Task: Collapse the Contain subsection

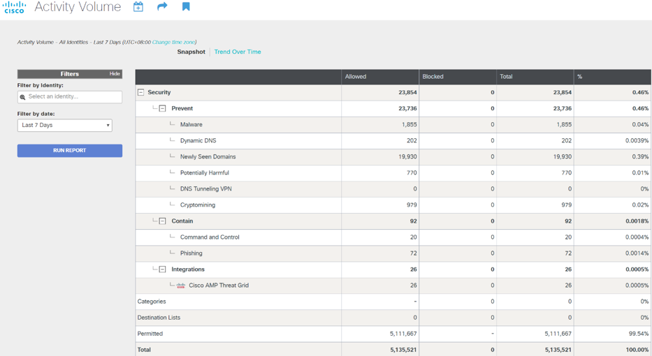Action: [x=162, y=221]
